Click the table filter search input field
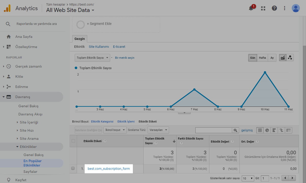The image size is (306, 183). (x=213, y=130)
